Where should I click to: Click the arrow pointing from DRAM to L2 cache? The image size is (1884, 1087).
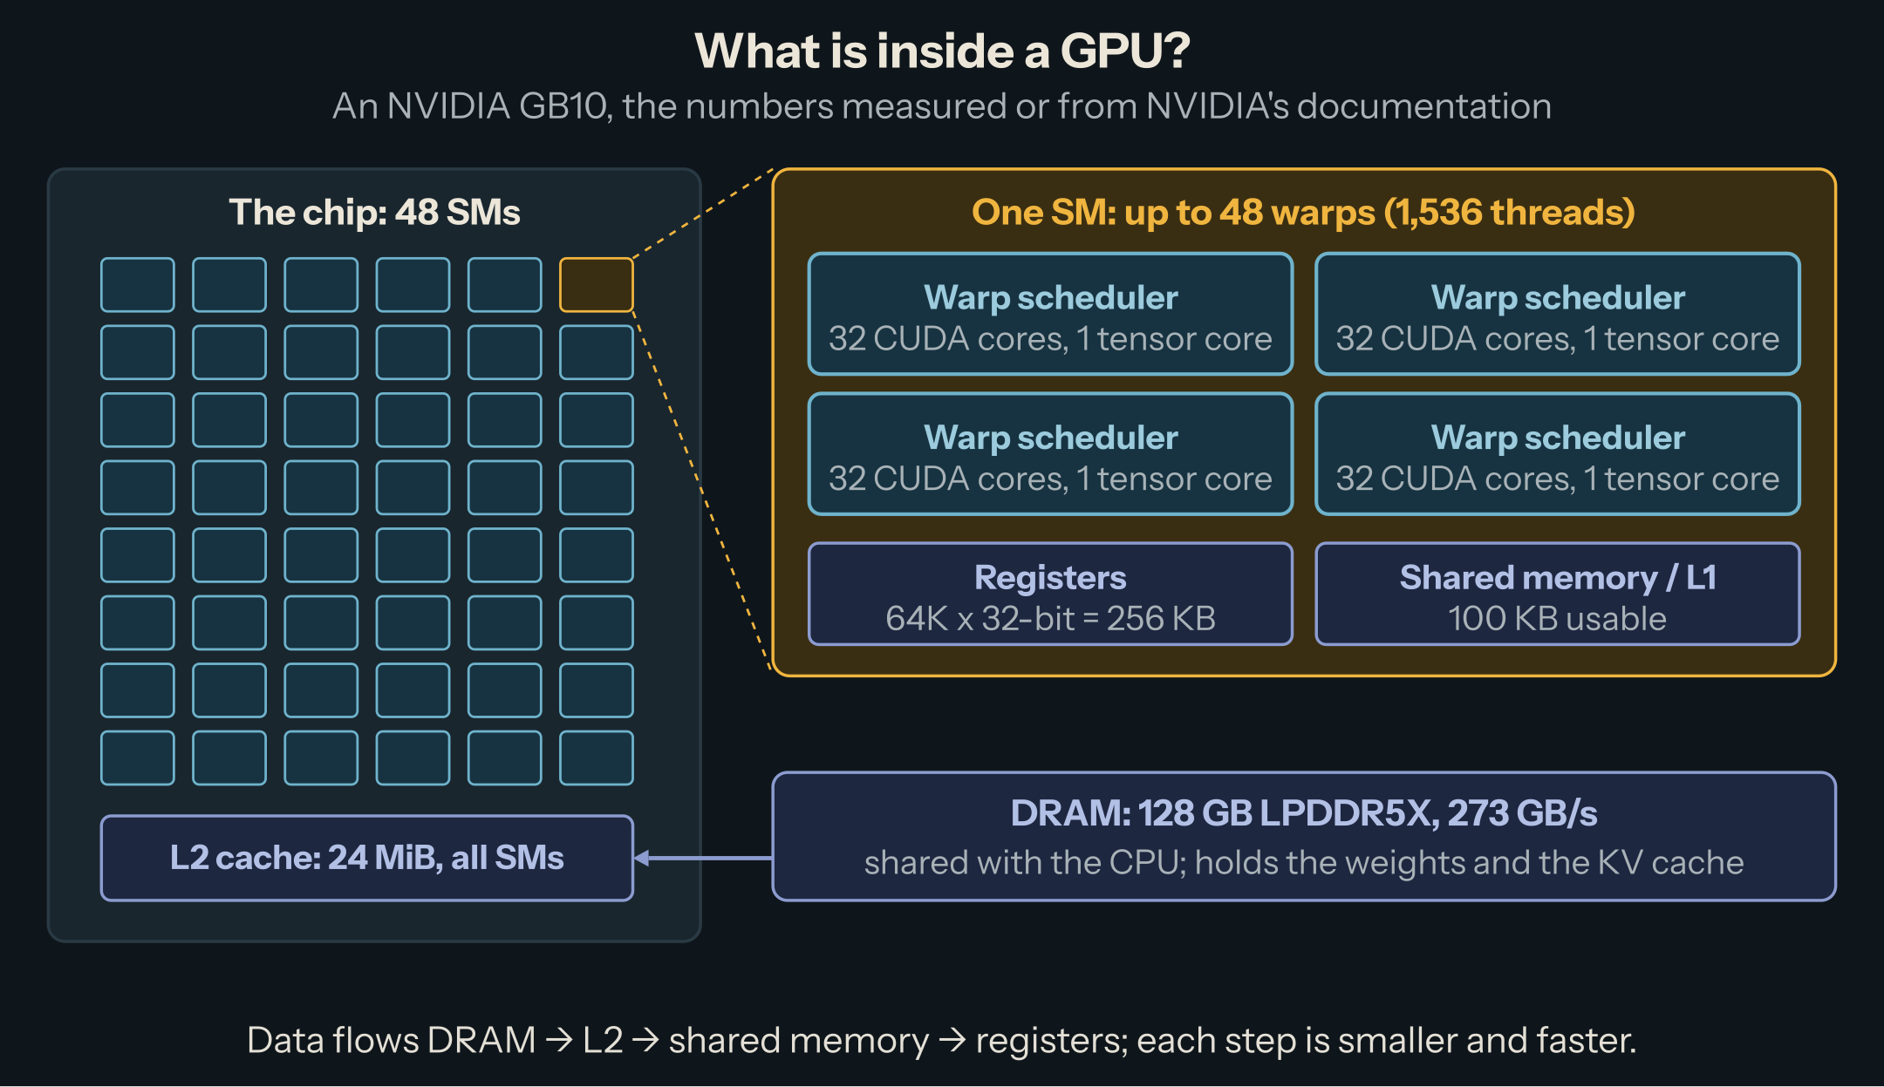click(703, 858)
